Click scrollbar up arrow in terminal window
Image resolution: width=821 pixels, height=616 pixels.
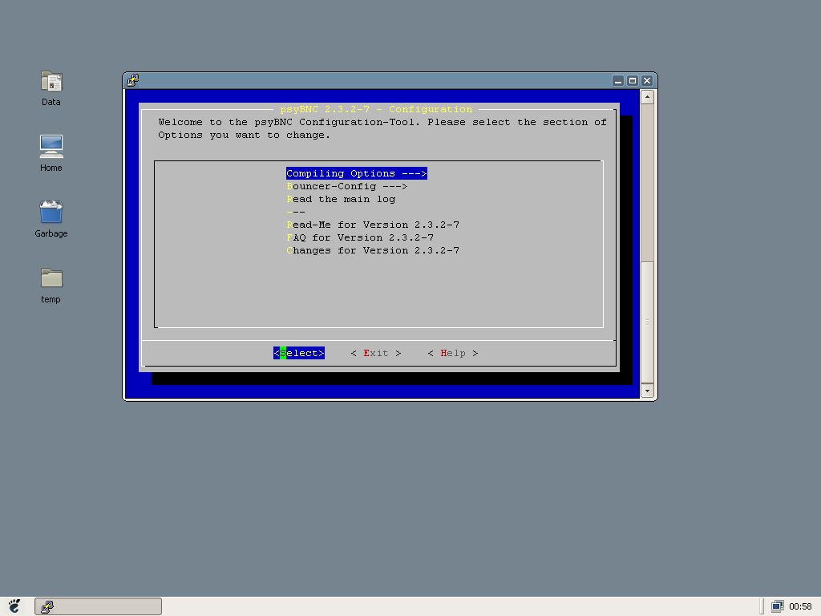point(647,97)
